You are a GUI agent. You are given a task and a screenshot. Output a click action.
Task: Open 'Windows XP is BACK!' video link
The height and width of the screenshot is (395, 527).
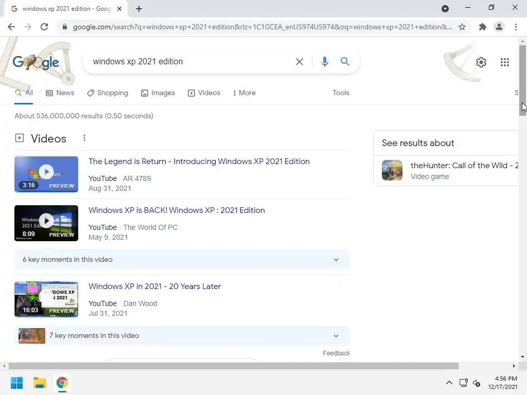177,210
